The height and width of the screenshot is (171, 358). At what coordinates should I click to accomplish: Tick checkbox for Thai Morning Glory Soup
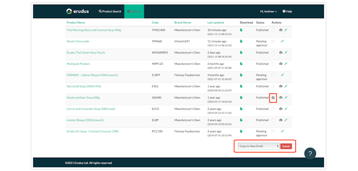click(273, 30)
